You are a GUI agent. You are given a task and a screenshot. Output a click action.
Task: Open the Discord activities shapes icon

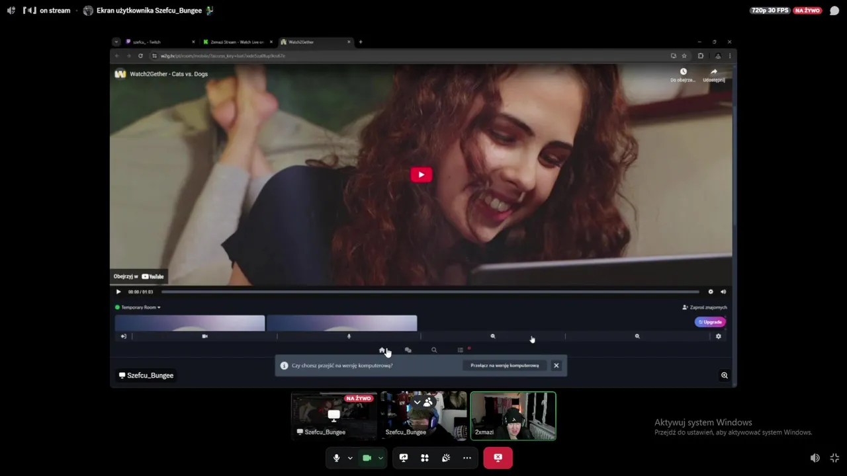click(425, 457)
